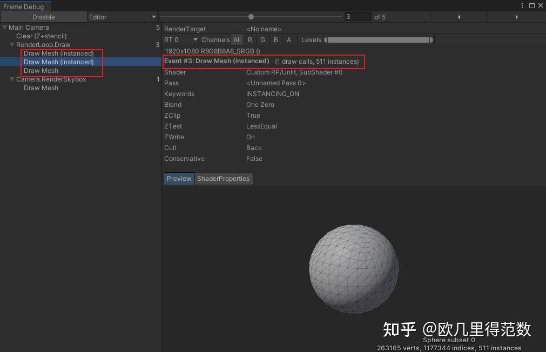Show only the G channel output
Image resolution: width=546 pixels, height=352 pixels.
pos(262,39)
